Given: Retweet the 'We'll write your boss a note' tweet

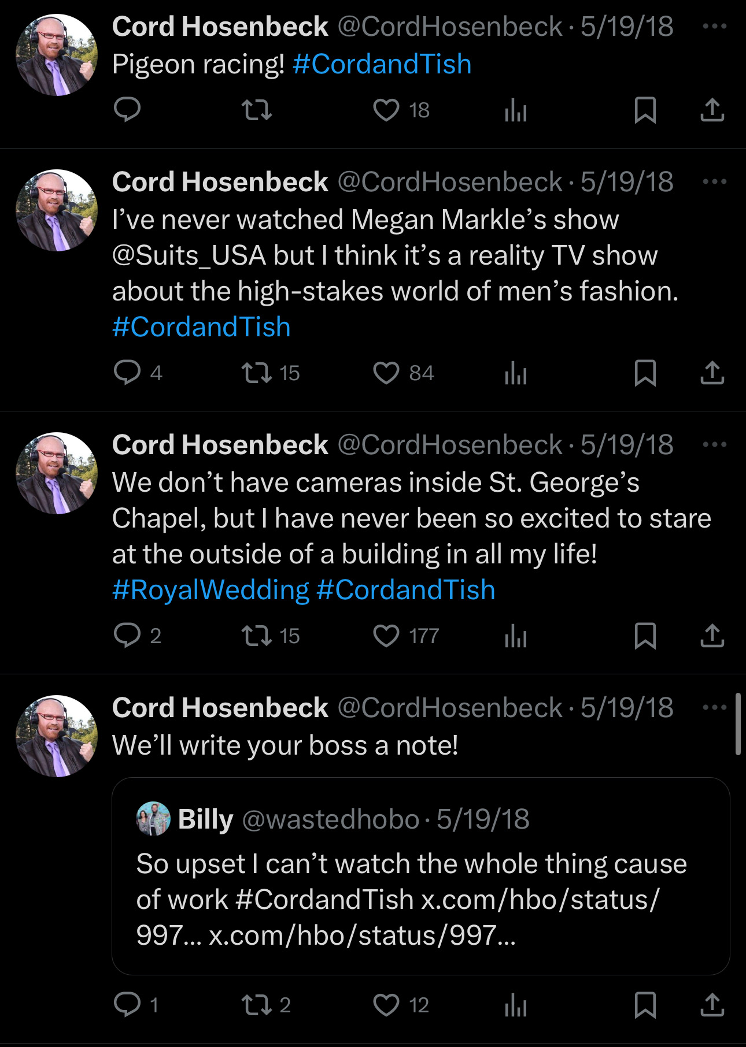Looking at the screenshot, I should point(256,1005).
